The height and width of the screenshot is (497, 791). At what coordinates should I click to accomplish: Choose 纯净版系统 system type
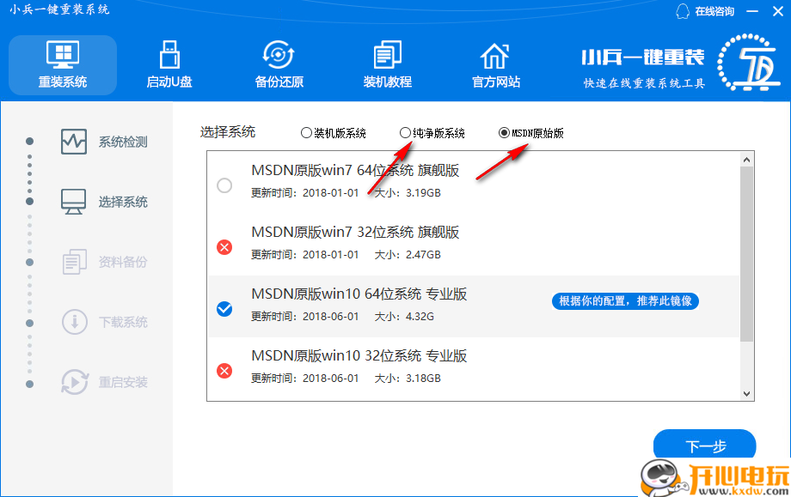click(404, 133)
